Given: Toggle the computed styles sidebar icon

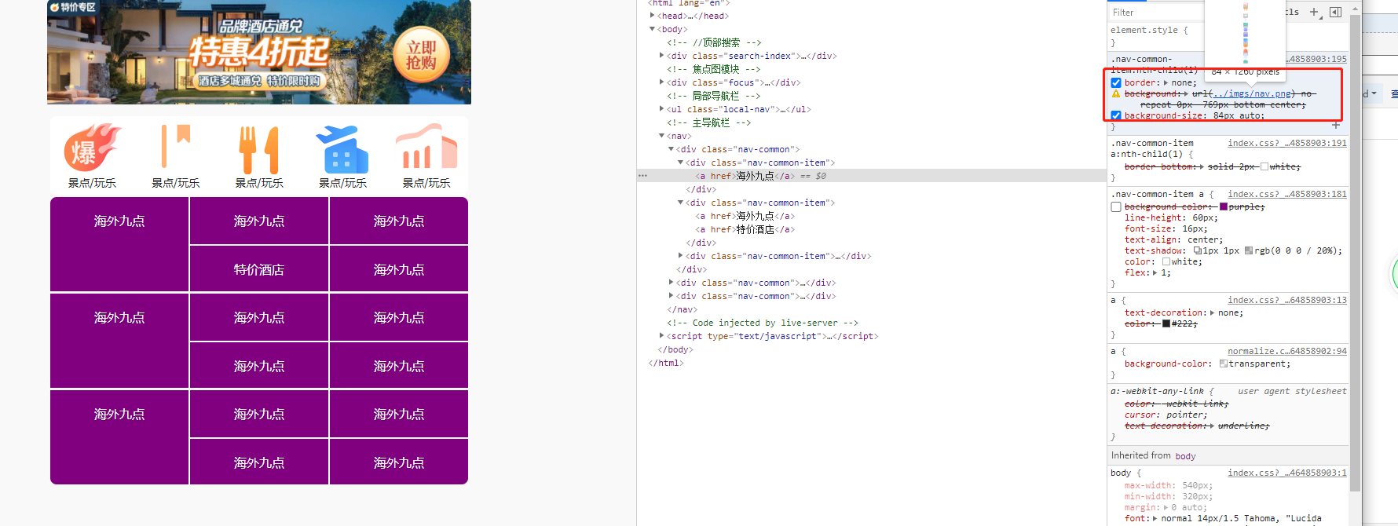Looking at the screenshot, I should tap(1335, 12).
